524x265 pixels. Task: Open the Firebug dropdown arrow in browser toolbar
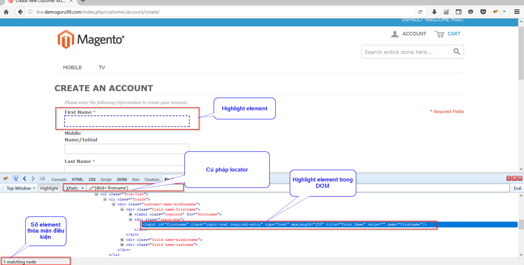pyautogui.click(x=504, y=12)
